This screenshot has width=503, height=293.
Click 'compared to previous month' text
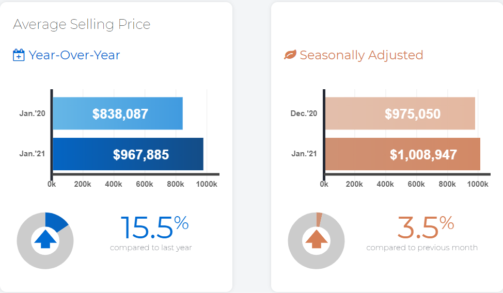pos(422,248)
